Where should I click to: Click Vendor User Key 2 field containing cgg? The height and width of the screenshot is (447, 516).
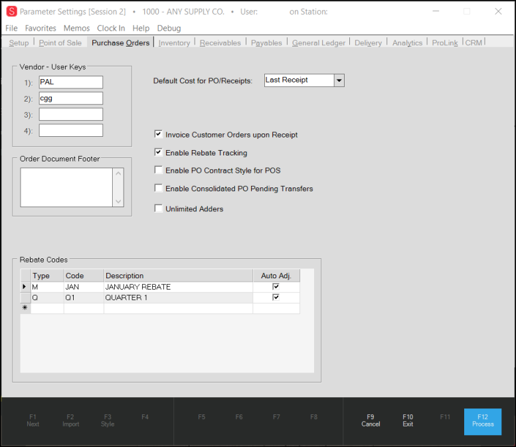71,98
